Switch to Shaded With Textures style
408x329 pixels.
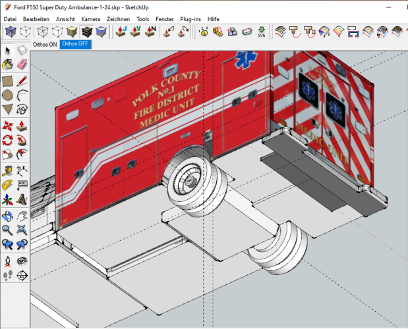coord(86,32)
